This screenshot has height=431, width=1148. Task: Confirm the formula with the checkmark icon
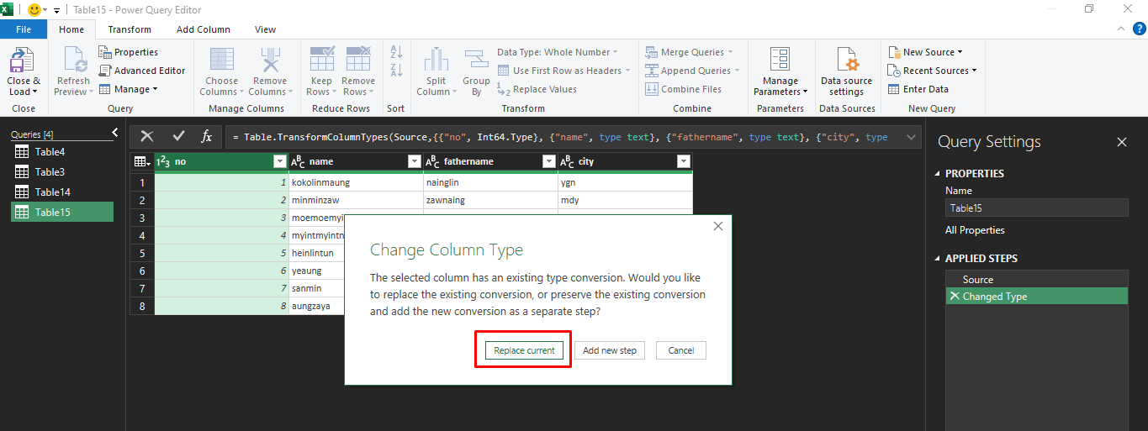pyautogui.click(x=177, y=136)
